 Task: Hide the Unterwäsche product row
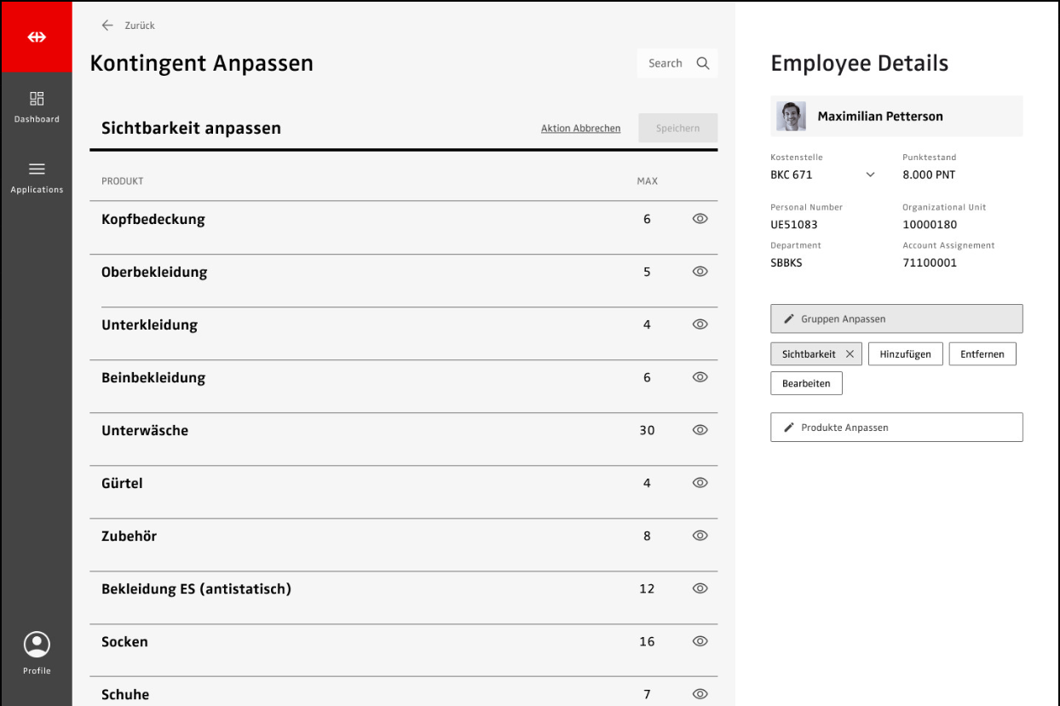coord(700,430)
